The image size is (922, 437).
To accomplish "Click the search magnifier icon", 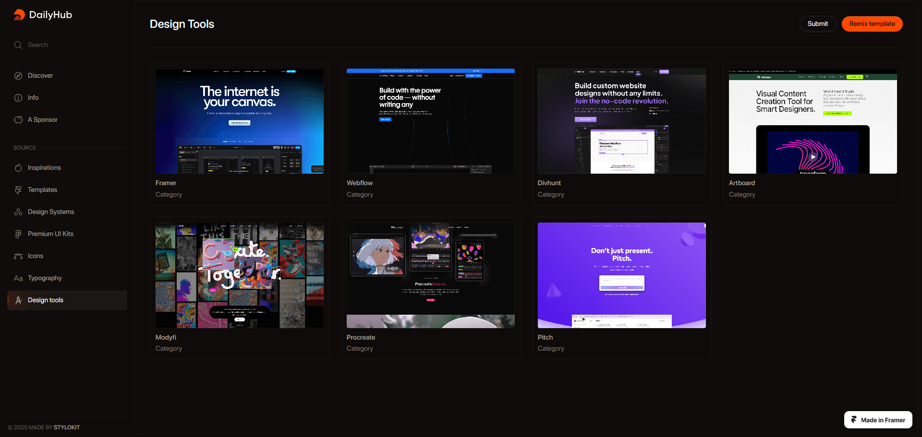I will (x=18, y=45).
